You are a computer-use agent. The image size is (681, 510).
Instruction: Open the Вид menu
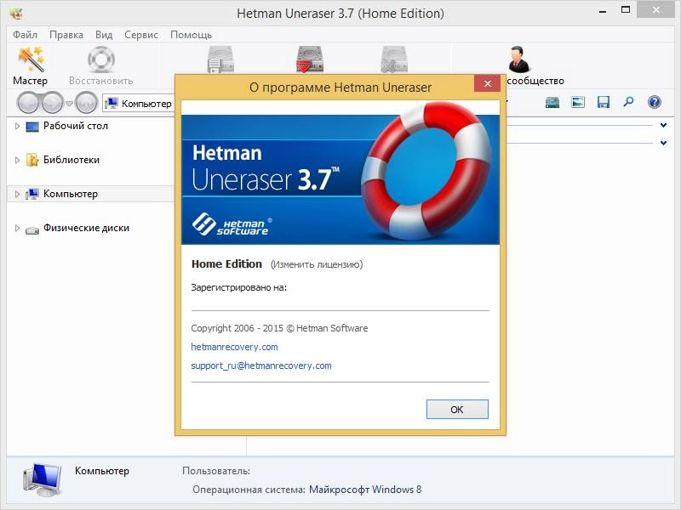pyautogui.click(x=104, y=35)
